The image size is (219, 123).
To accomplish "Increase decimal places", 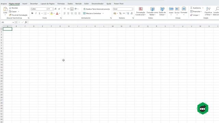I will [128, 13].
